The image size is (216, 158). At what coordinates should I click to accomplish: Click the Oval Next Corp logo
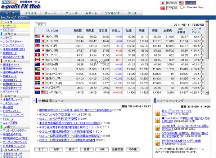click(x=192, y=7)
